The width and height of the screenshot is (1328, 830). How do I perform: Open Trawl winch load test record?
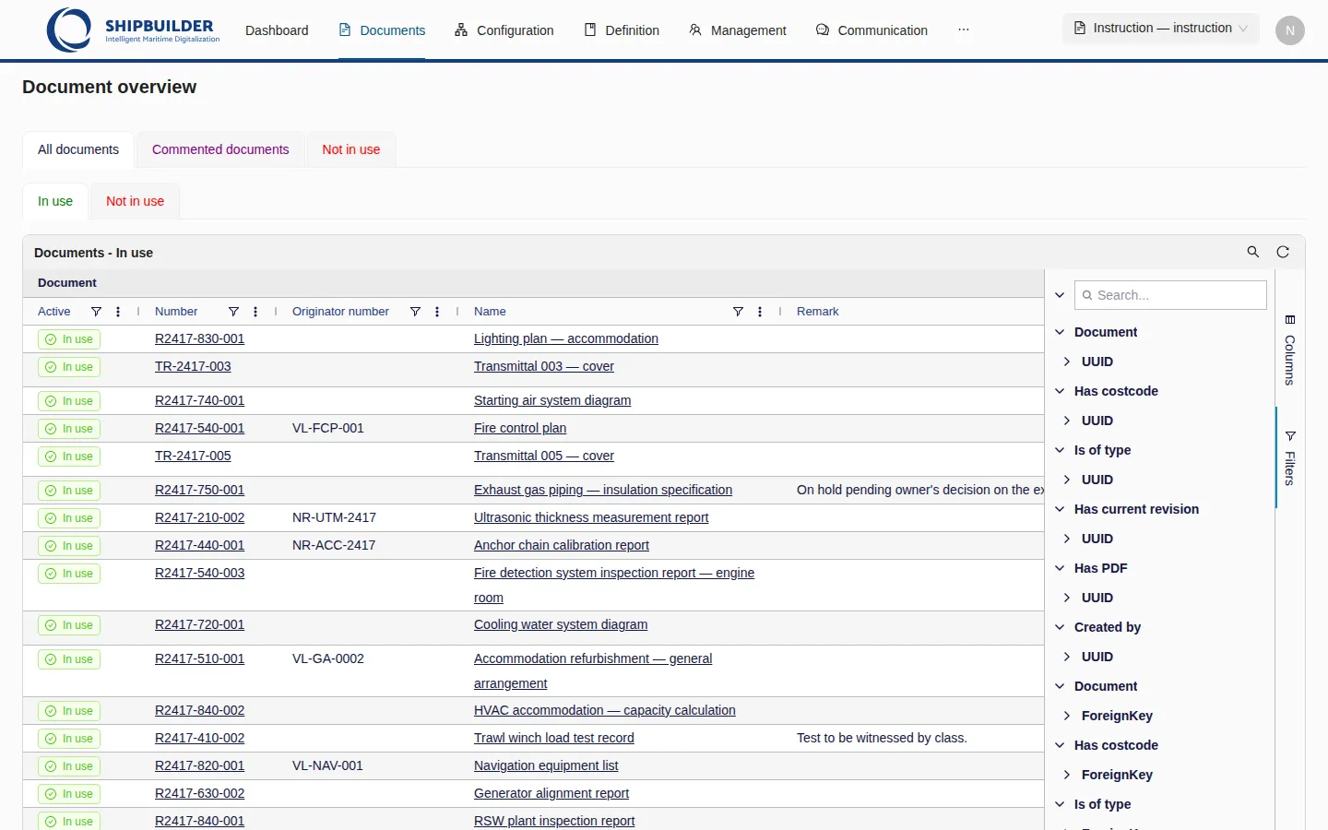click(x=554, y=738)
